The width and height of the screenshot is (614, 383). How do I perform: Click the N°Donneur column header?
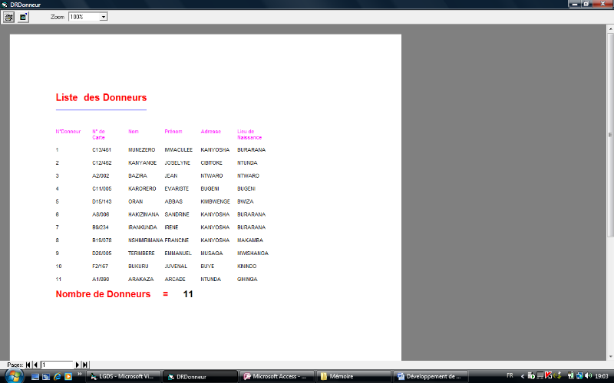click(x=68, y=132)
